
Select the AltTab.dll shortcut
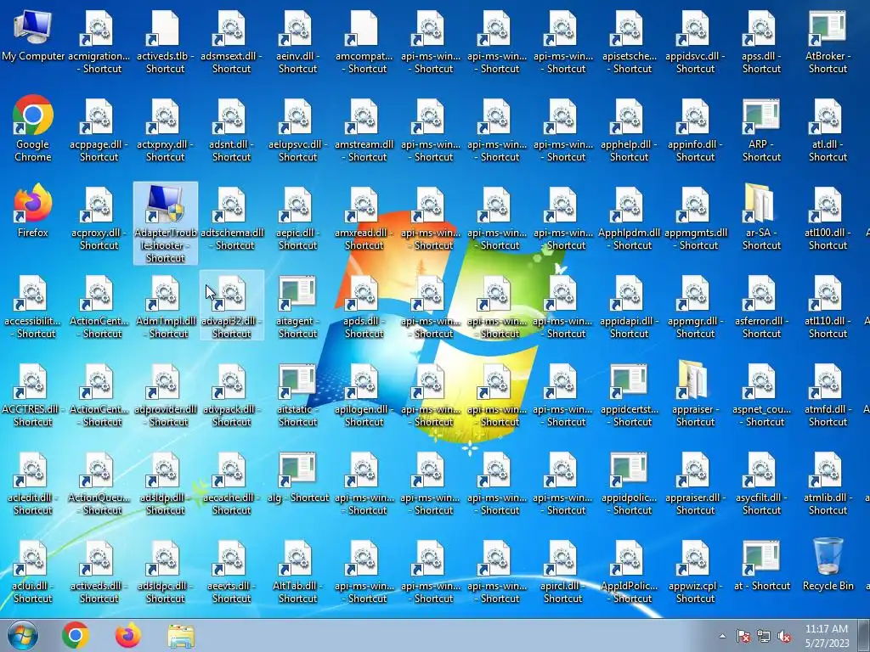pyautogui.click(x=297, y=571)
